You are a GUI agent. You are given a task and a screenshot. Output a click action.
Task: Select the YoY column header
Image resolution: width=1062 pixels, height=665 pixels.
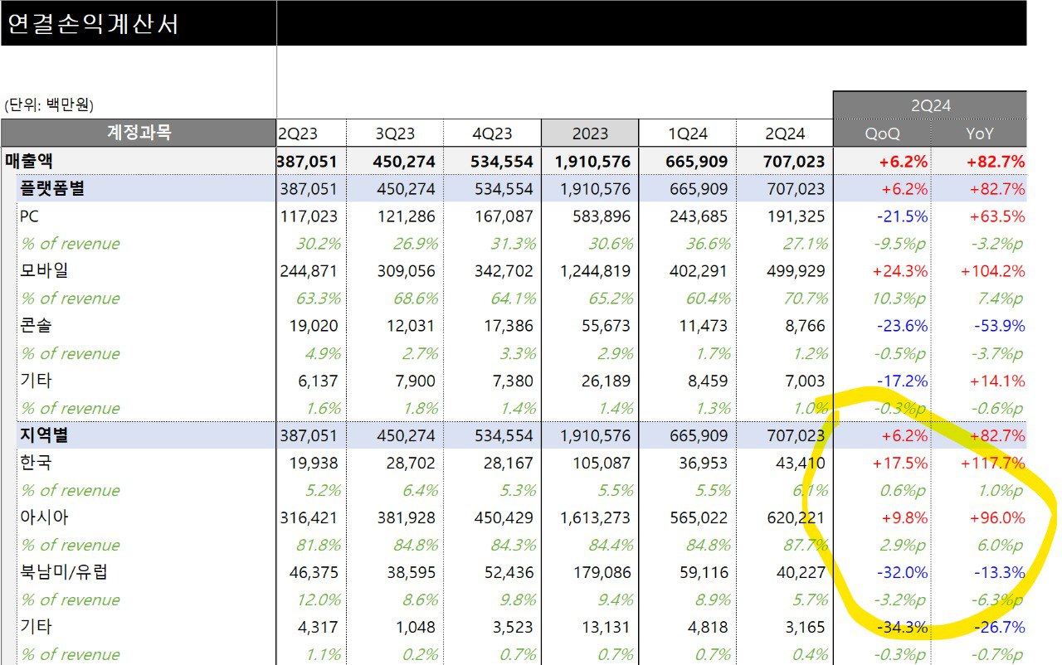978,133
